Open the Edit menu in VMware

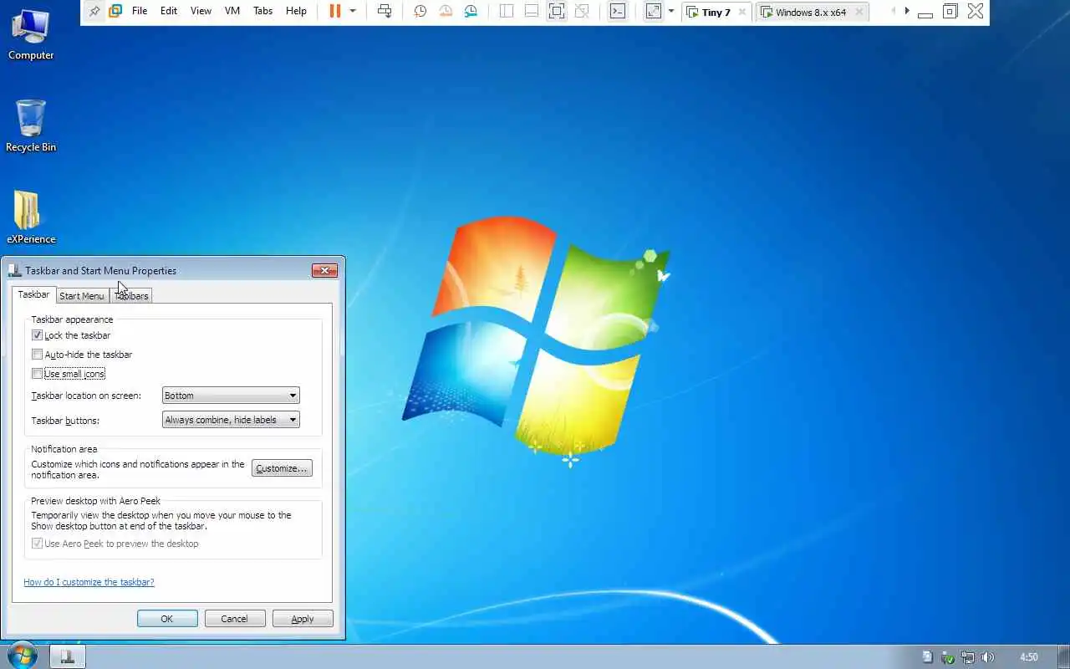click(x=169, y=11)
